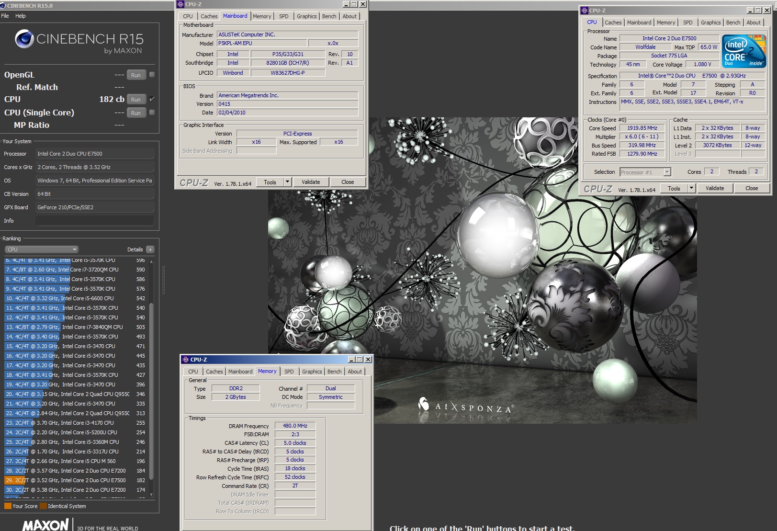The height and width of the screenshot is (531, 777).
Task: Select ranking row 13 Core i7-3840QM
Action: pos(76,327)
